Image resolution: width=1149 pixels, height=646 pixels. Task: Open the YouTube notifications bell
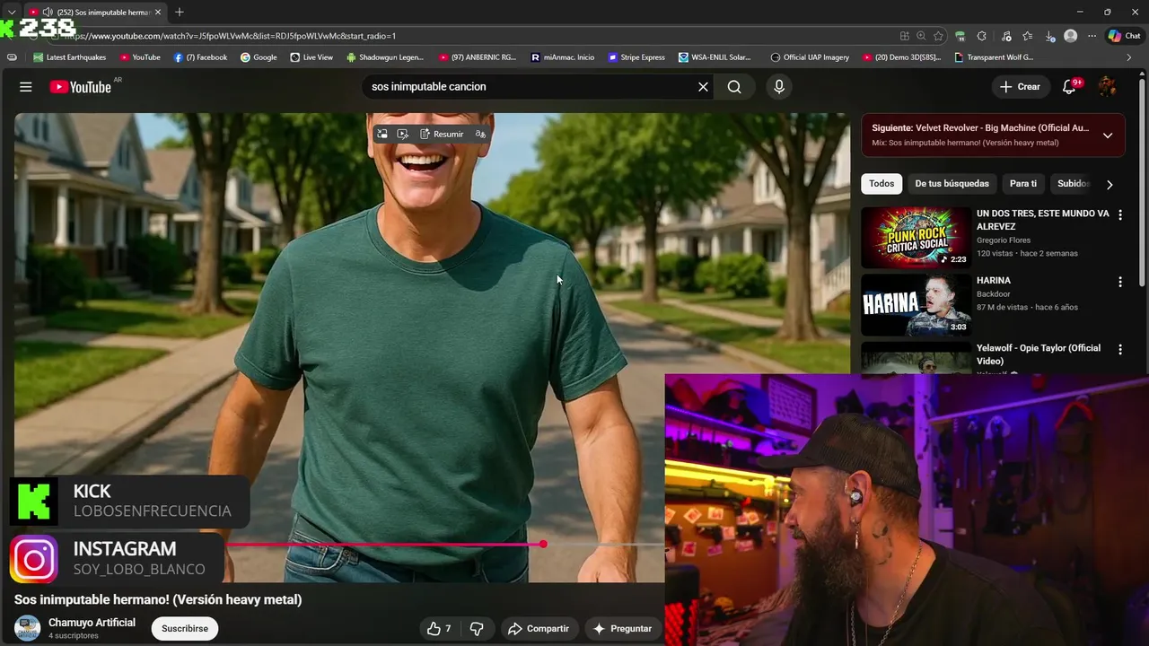1069,87
